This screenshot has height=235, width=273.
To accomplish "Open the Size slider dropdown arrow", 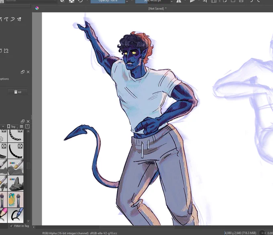I will click(172, 1).
